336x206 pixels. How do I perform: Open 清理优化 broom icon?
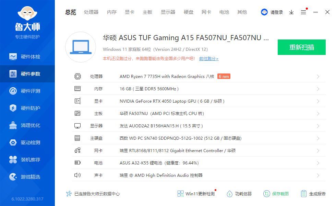(13, 125)
